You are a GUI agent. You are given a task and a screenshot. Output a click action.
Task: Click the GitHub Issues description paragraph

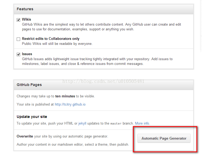click(97, 61)
